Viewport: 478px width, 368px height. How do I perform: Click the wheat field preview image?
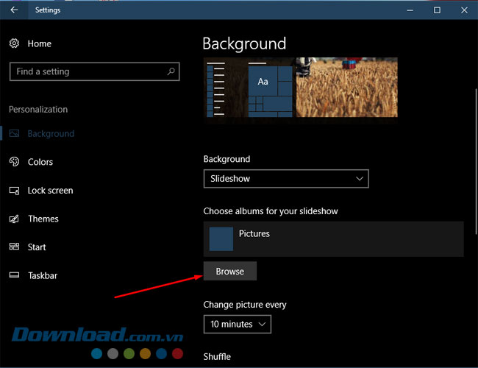[x=346, y=88]
